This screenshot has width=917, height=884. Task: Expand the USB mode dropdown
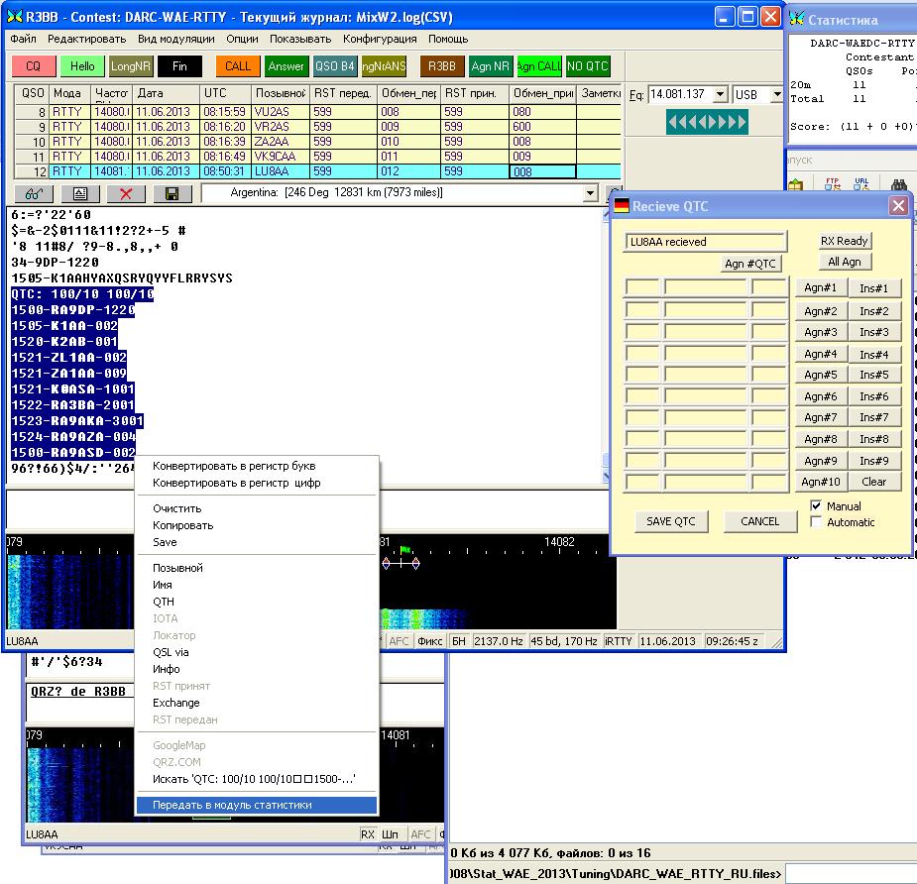(776, 95)
